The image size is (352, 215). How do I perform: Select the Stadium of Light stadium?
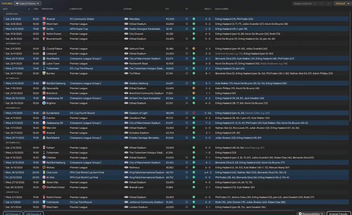coord(138,113)
